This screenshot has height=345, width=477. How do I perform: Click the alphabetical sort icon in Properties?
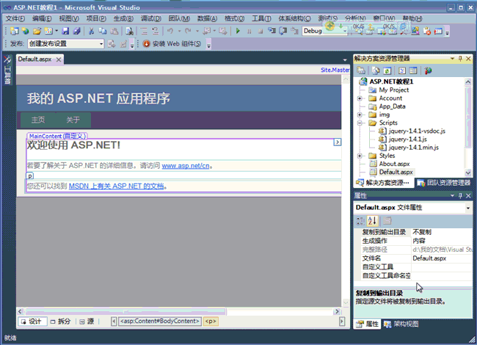[372, 220]
